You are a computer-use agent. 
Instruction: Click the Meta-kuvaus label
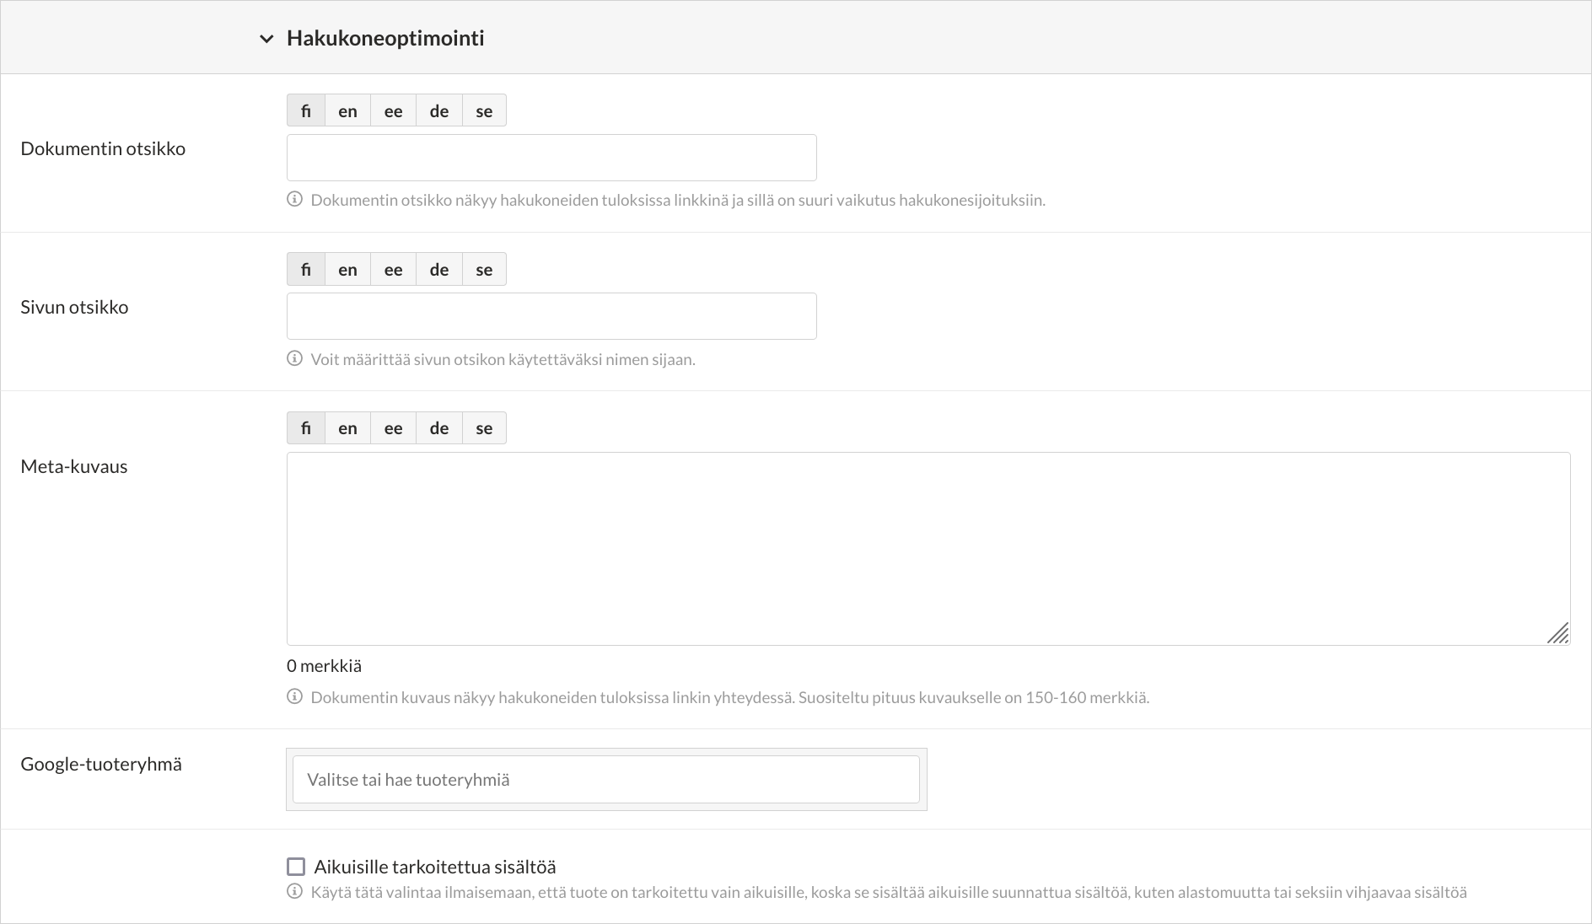(74, 466)
